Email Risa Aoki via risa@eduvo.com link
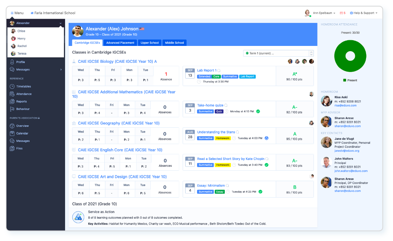 click(345, 105)
